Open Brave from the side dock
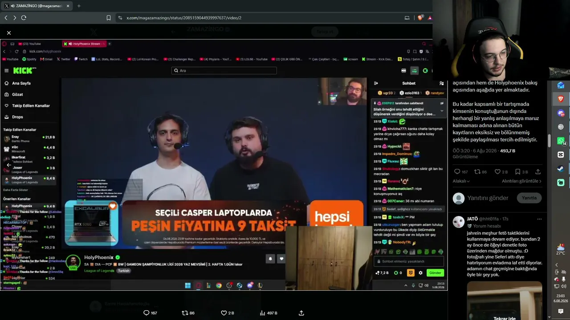The image size is (570, 320). click(x=561, y=99)
